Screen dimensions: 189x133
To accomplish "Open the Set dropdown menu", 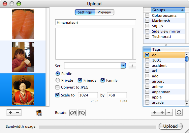I will pos(123,66).
